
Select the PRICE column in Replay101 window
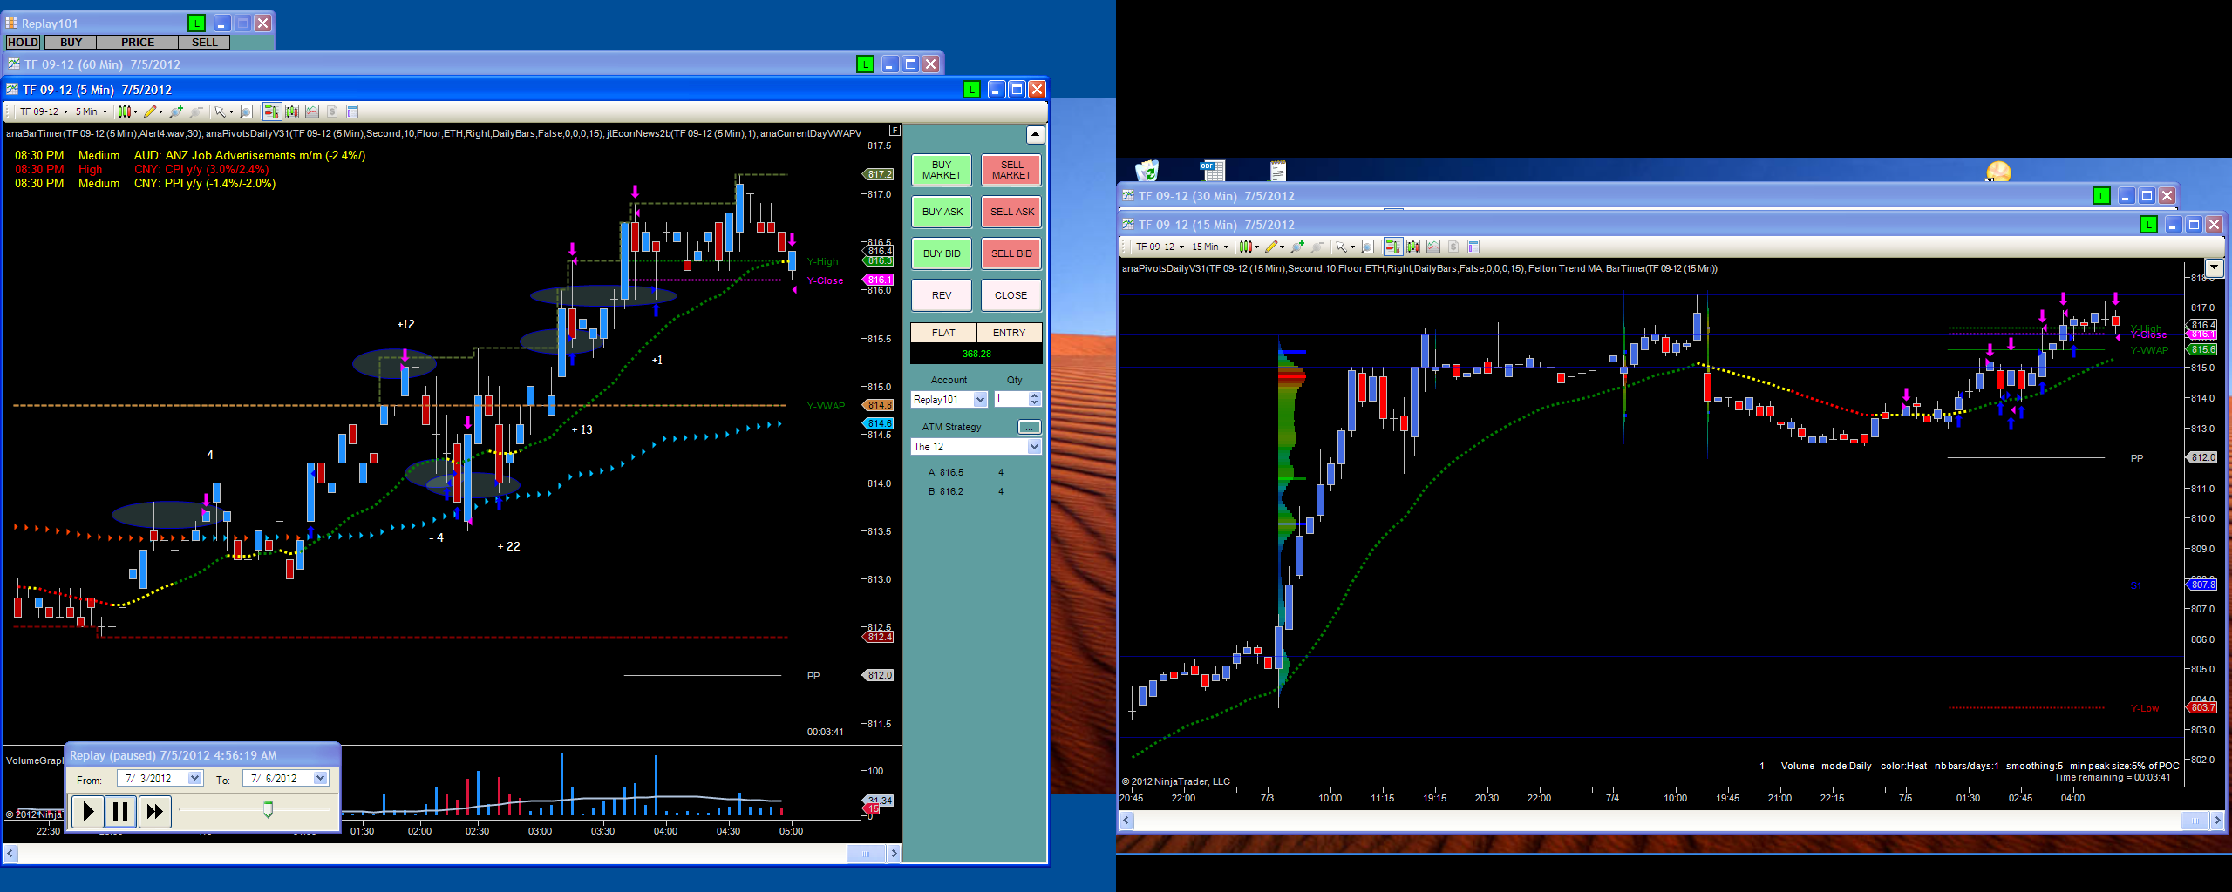[138, 42]
